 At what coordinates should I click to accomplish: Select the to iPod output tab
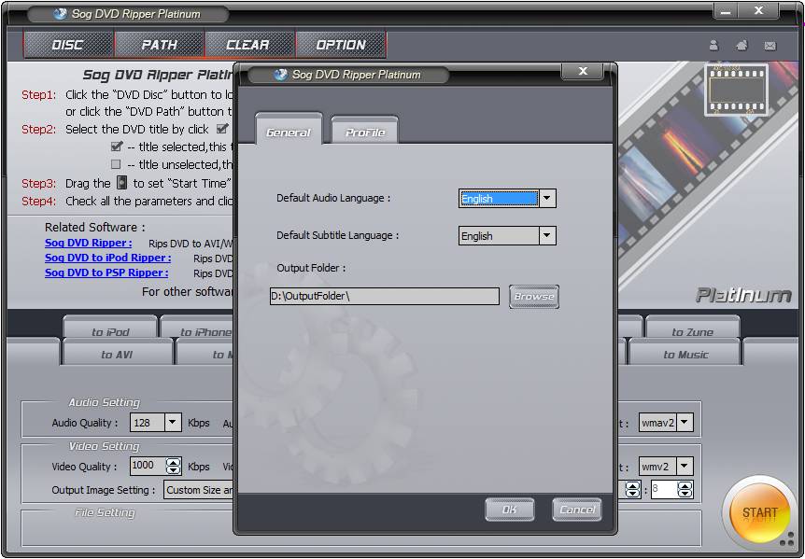110,328
